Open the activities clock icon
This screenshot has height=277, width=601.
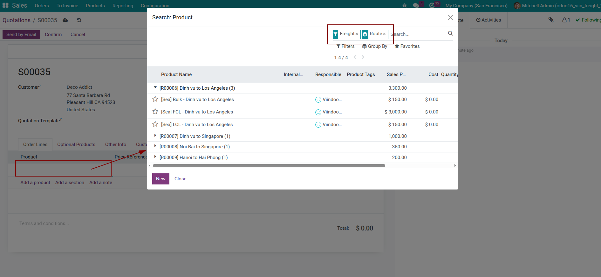point(432,6)
